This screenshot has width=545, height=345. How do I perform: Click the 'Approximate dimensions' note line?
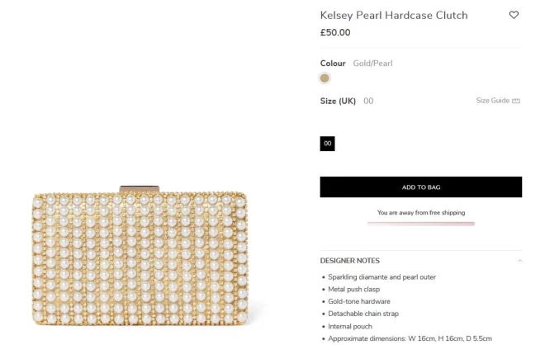(410, 338)
